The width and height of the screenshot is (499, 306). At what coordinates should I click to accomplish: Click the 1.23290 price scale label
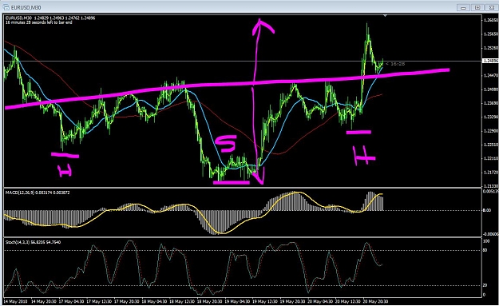pos(490,117)
